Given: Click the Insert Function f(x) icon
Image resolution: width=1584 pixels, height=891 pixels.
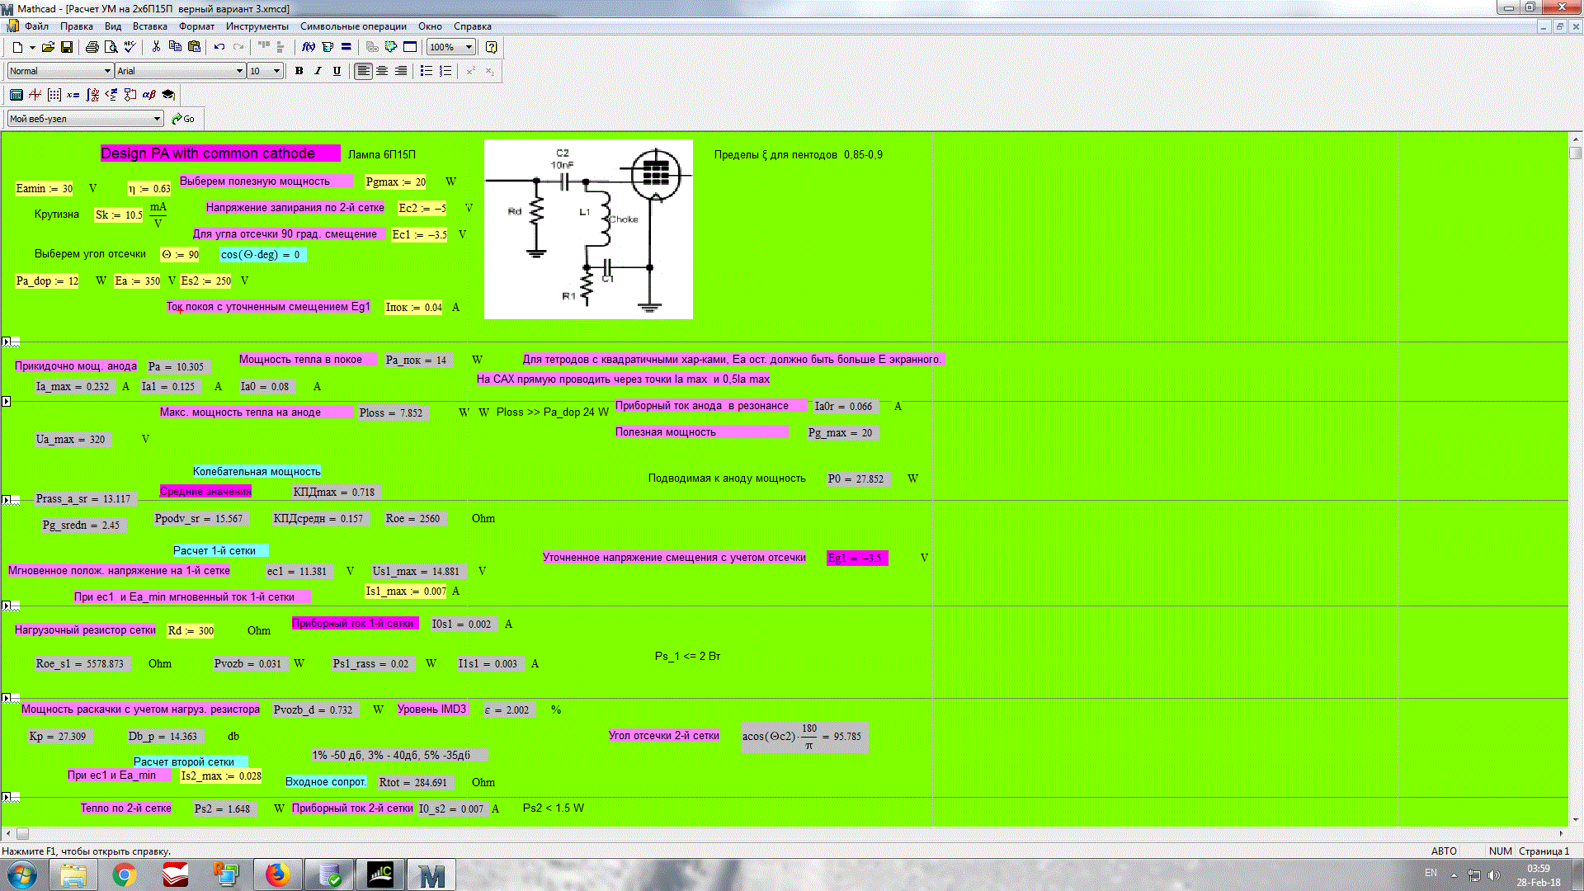Looking at the screenshot, I should pos(308,47).
